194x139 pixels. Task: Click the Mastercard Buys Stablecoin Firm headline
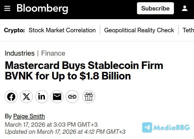84,71
